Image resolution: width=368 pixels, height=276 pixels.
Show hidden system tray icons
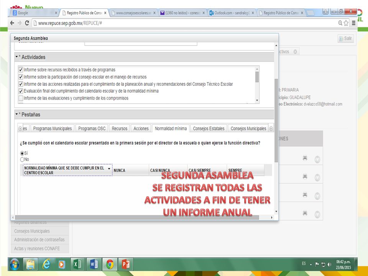tap(311, 264)
